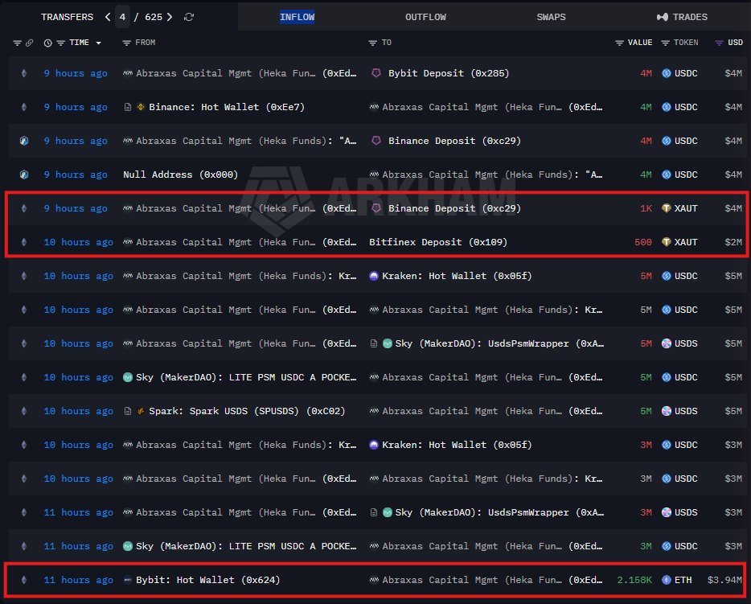
Task: Open '11 hours ago' timestamp in Bybit Hot Wallet row
Action: (x=78, y=580)
